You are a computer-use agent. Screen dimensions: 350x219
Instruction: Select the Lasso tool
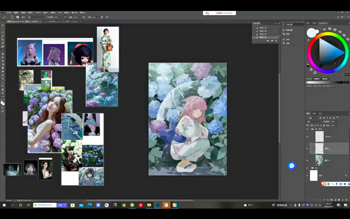point(3,33)
